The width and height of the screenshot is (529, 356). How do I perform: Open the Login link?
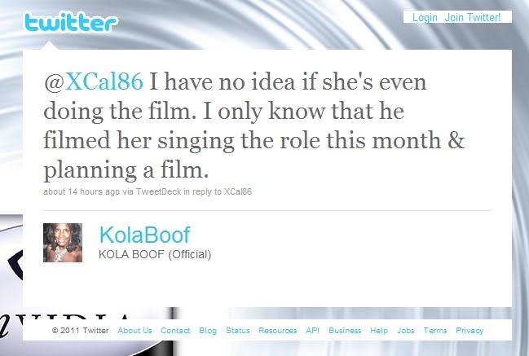[425, 18]
